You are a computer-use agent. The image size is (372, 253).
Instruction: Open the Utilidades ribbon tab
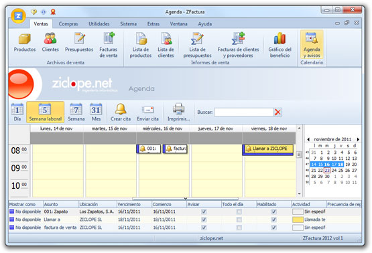(x=99, y=24)
